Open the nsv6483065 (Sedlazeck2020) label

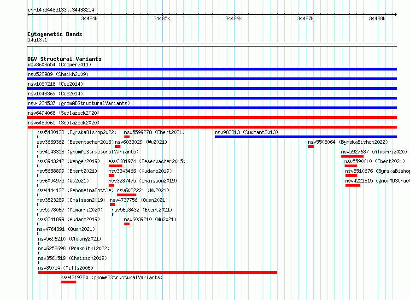(64, 123)
